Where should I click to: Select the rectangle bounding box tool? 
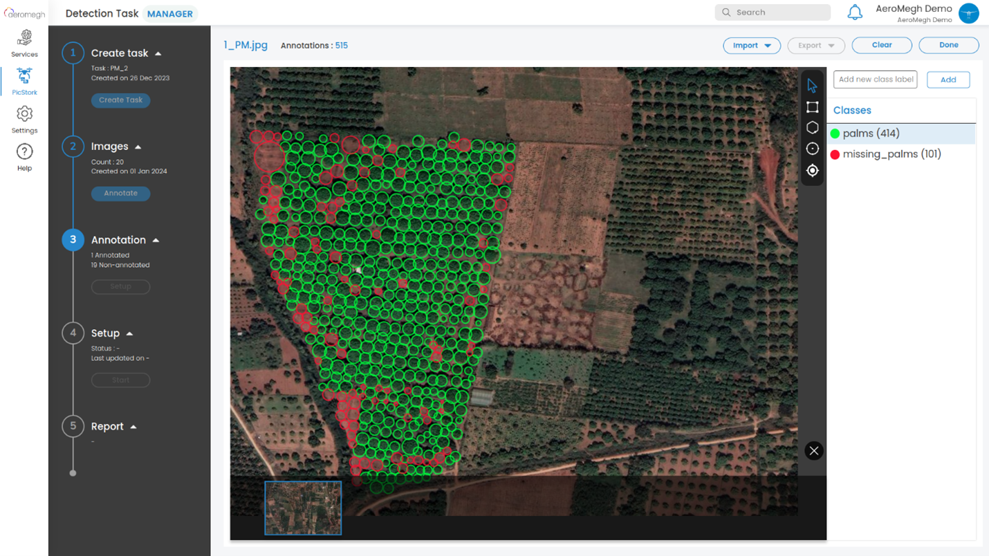(x=812, y=107)
